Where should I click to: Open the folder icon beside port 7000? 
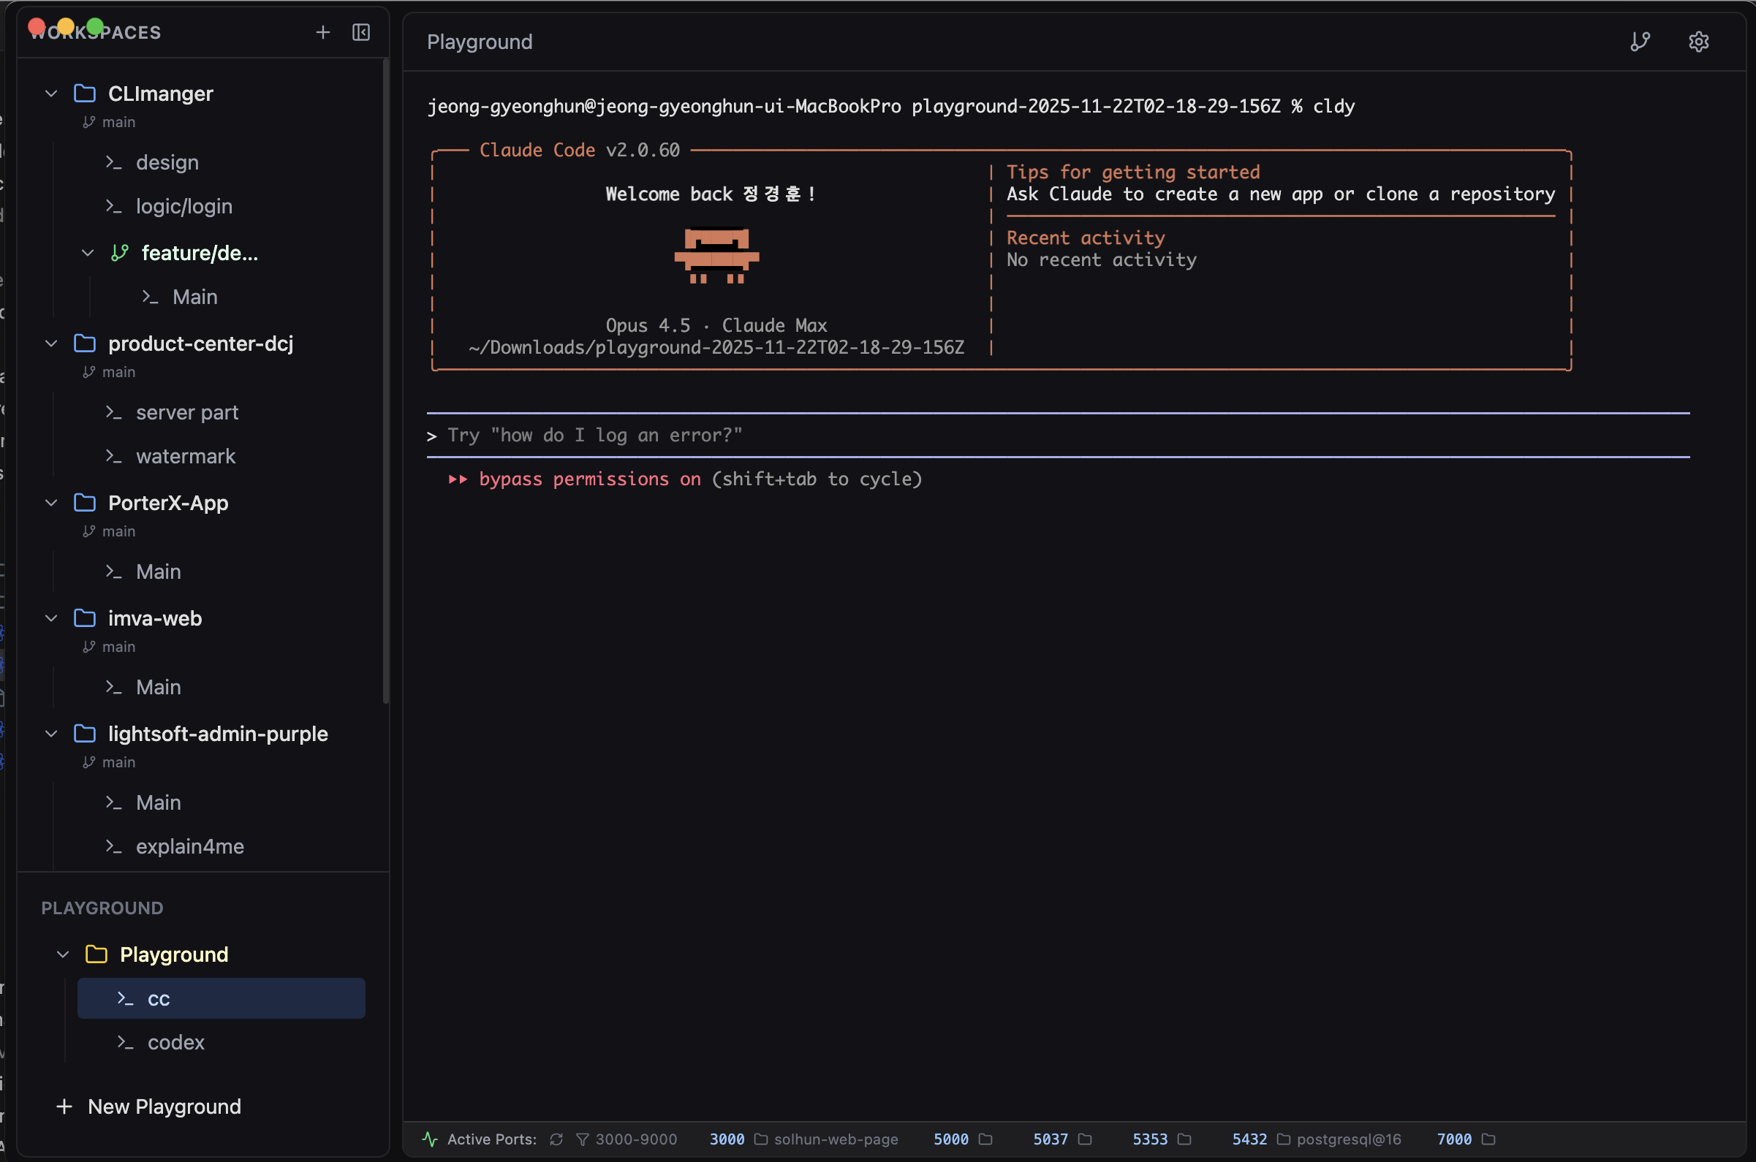coord(1488,1139)
